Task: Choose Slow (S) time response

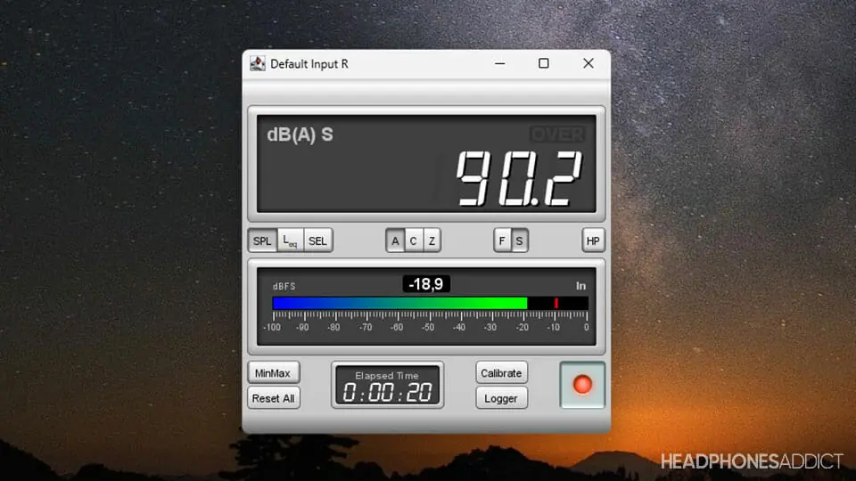Action: (x=519, y=240)
